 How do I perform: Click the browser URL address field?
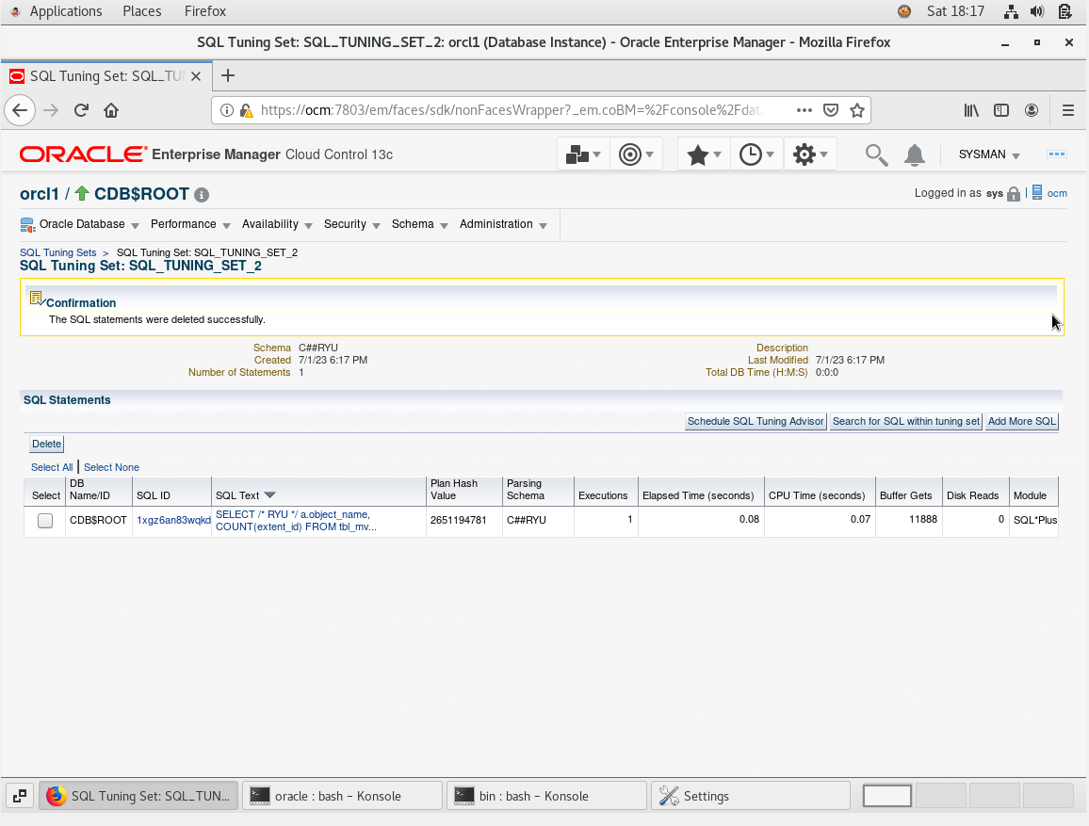click(512, 110)
